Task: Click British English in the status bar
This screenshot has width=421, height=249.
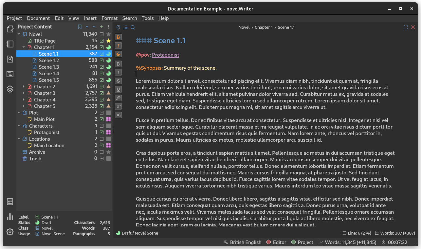Action: tap(245, 242)
